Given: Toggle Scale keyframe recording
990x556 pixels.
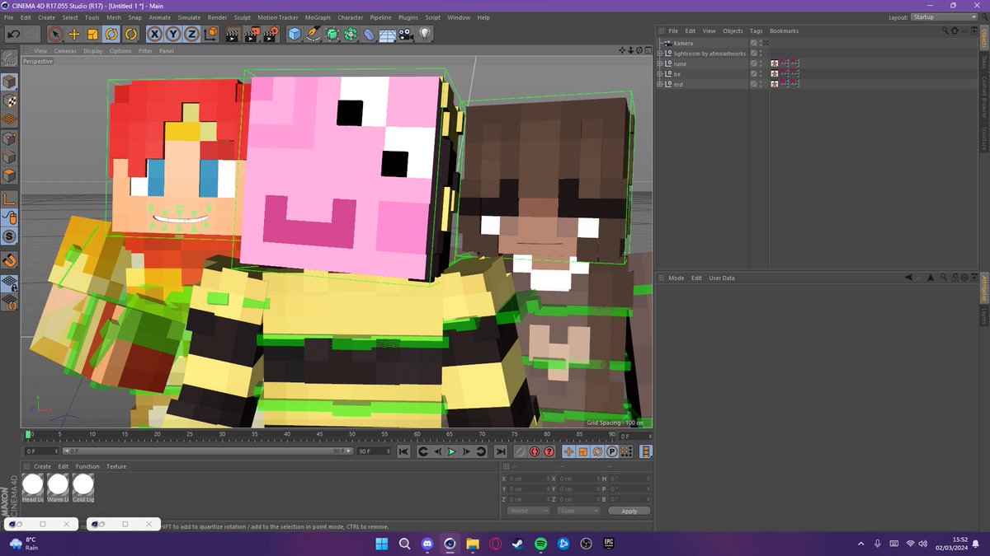Looking at the screenshot, I should click(582, 451).
